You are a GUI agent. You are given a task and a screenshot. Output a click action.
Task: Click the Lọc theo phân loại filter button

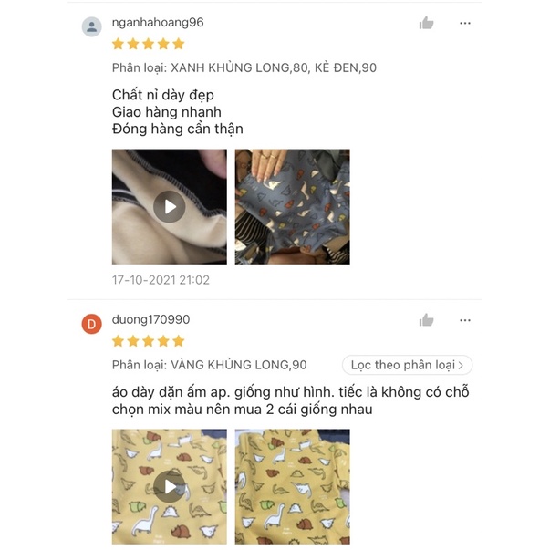(407, 365)
